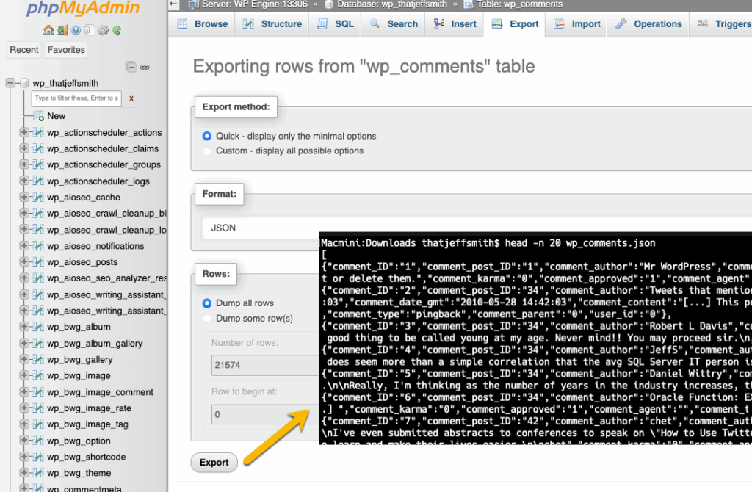The image size is (752, 492).
Task: Click the Home icon in sidebar
Action: (48, 30)
